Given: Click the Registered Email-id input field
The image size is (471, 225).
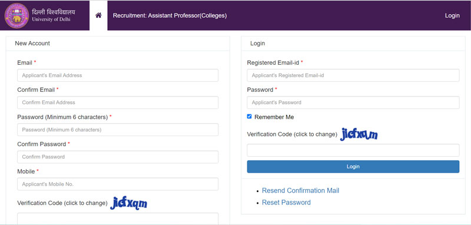Looking at the screenshot, I should tap(353, 75).
